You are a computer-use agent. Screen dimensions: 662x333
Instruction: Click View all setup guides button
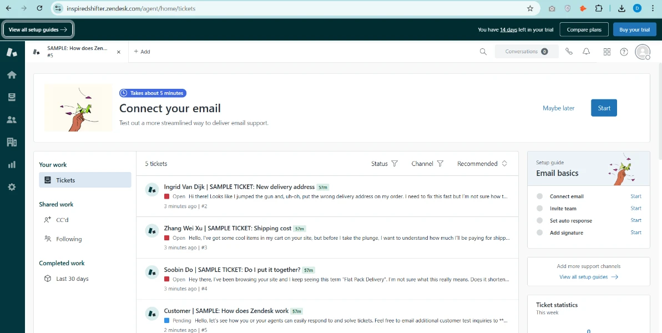coord(38,29)
